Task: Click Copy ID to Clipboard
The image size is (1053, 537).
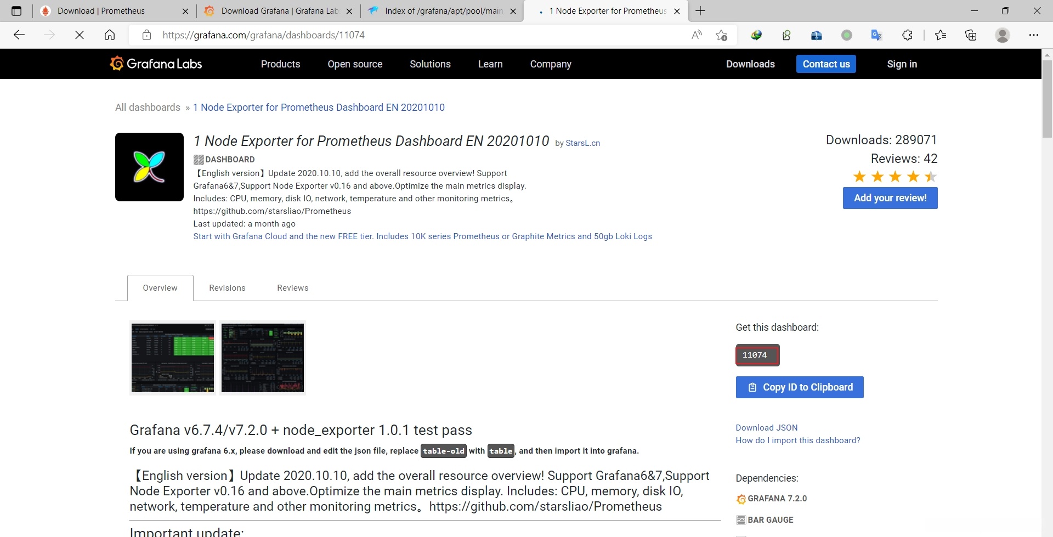Action: pos(800,387)
